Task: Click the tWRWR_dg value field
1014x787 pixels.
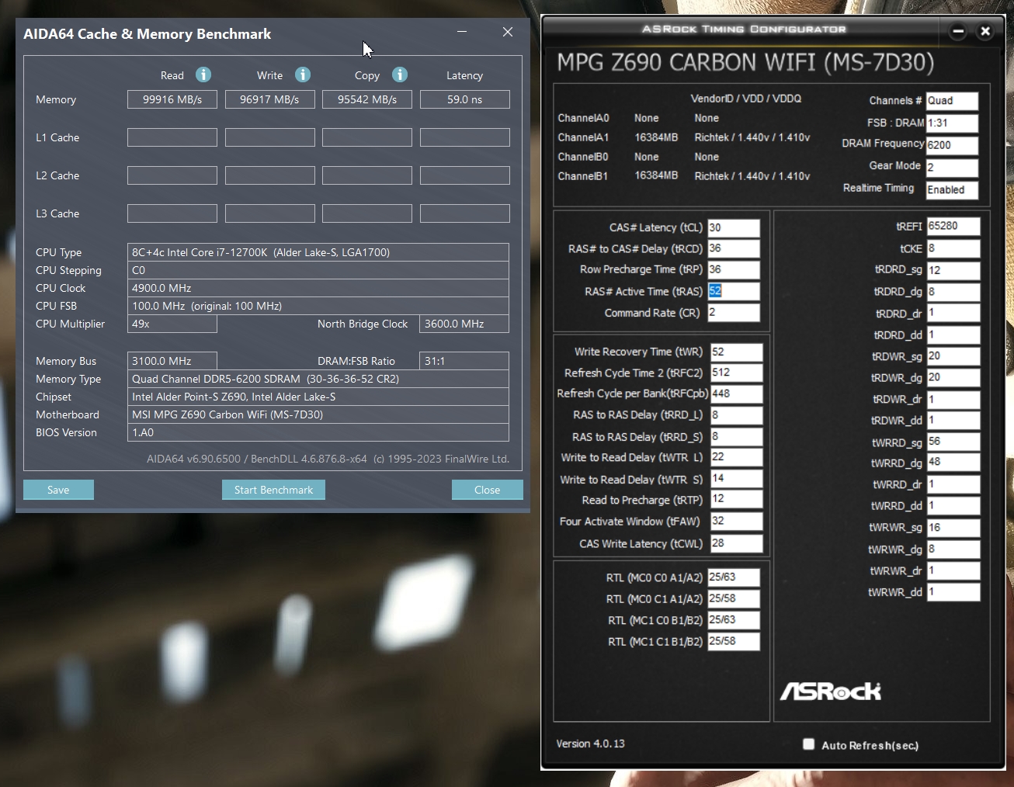Action: (953, 550)
